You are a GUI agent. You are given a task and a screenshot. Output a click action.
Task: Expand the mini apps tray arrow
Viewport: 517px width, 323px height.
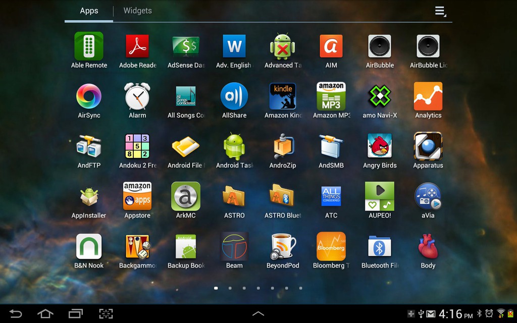click(x=258, y=313)
